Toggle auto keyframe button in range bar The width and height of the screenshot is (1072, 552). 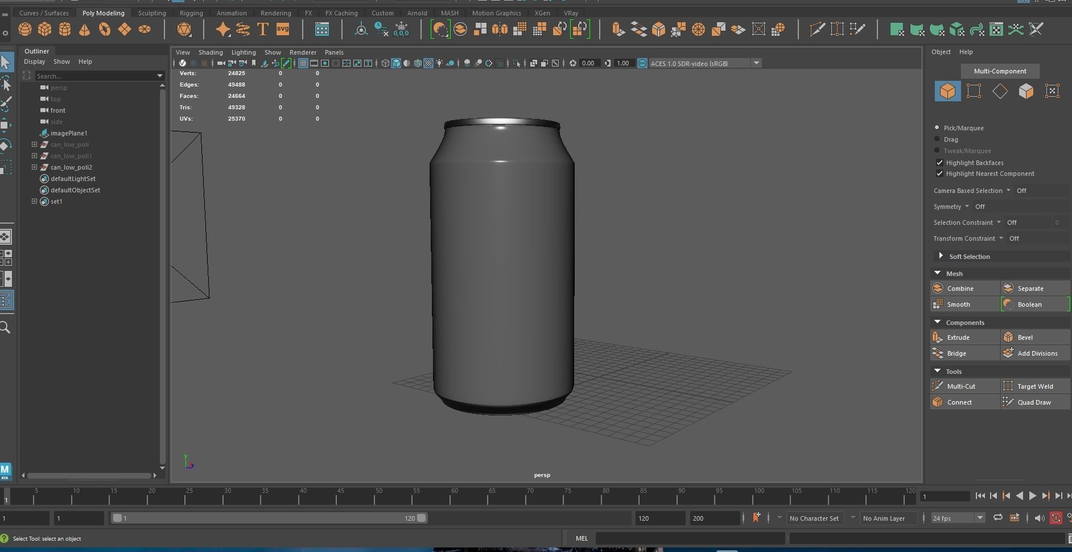tap(1056, 518)
